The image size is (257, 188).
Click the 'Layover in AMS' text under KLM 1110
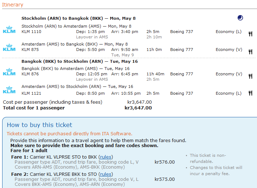(92, 37)
